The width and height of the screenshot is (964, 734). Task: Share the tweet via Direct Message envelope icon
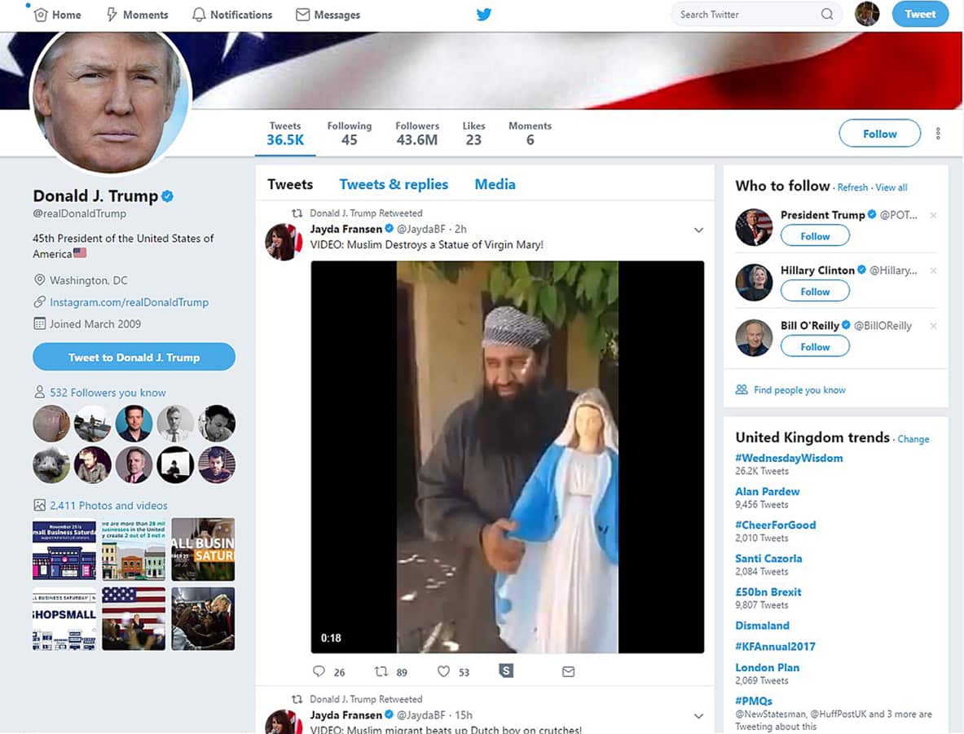tap(568, 670)
